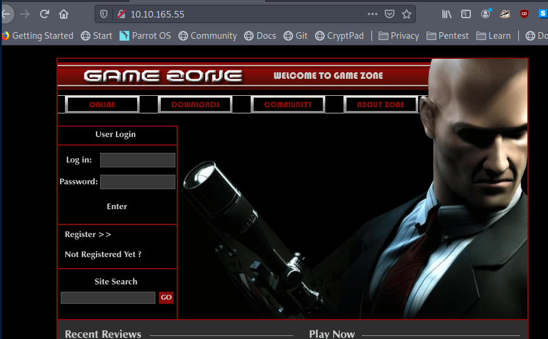Open the Docs bookmark
This screenshot has height=339, width=548.
(260, 36)
